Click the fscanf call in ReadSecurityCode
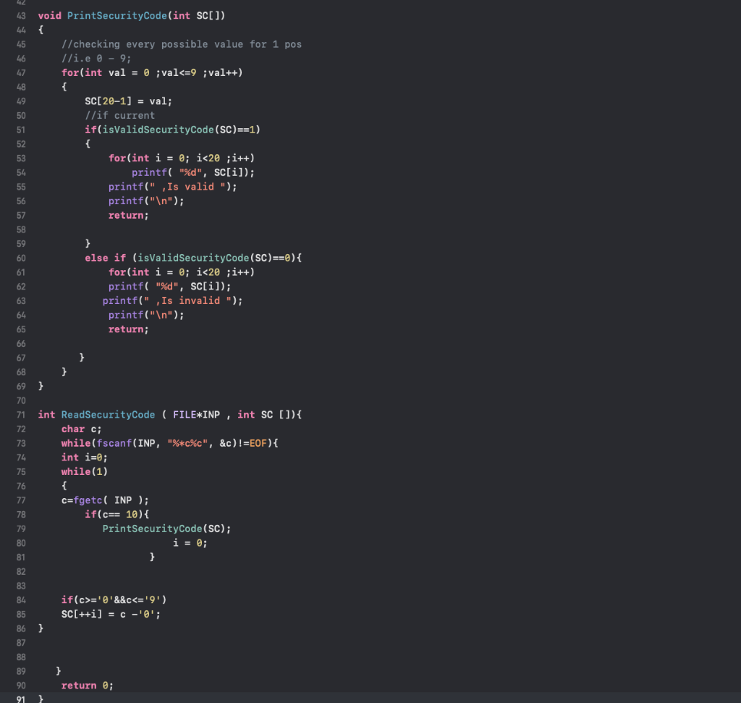 coord(114,442)
